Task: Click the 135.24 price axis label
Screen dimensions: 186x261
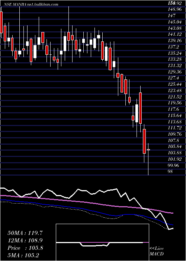Action: 175,53
